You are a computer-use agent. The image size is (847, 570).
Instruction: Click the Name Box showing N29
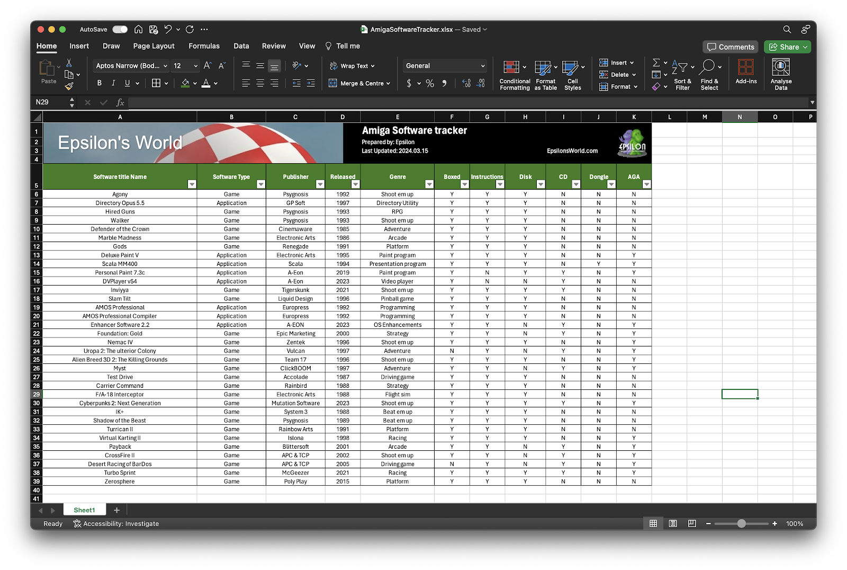pos(51,102)
